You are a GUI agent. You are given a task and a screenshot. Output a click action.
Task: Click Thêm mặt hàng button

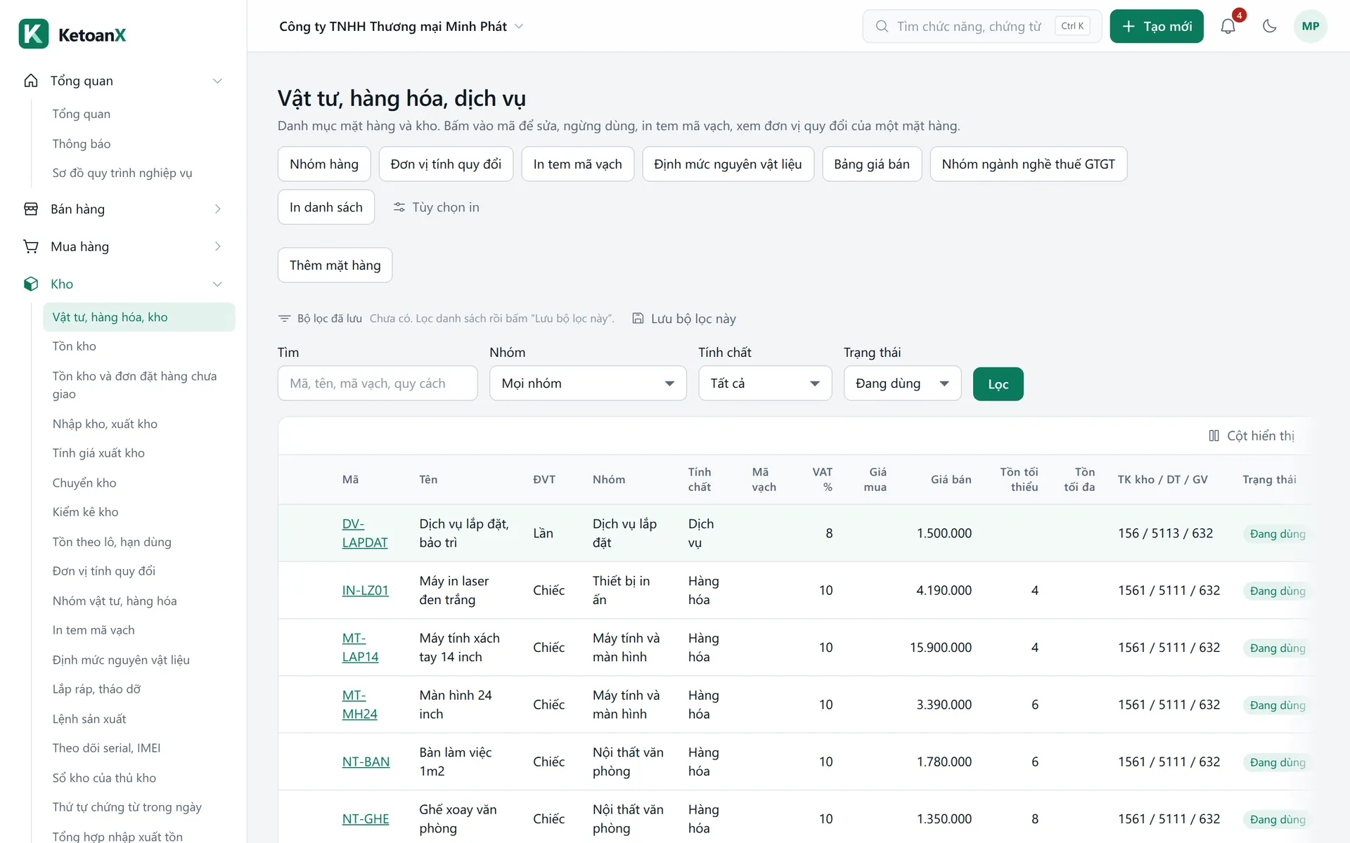pos(335,265)
